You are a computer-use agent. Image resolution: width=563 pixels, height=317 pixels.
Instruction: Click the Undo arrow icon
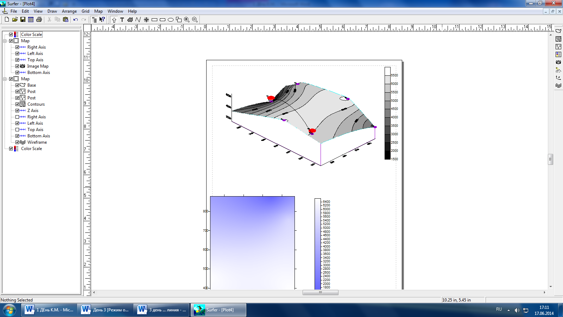[x=76, y=20]
